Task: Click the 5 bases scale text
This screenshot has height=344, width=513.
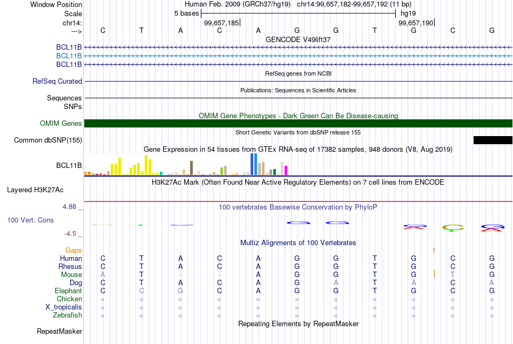Action: coord(186,14)
